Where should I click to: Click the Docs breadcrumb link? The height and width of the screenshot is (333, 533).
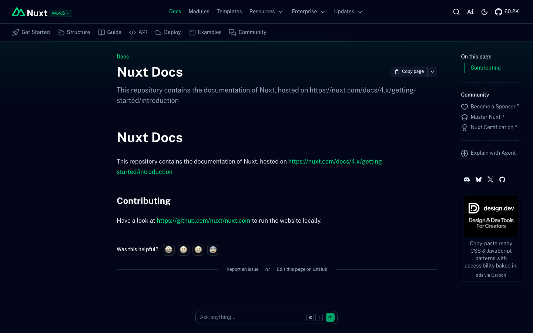coord(123,57)
